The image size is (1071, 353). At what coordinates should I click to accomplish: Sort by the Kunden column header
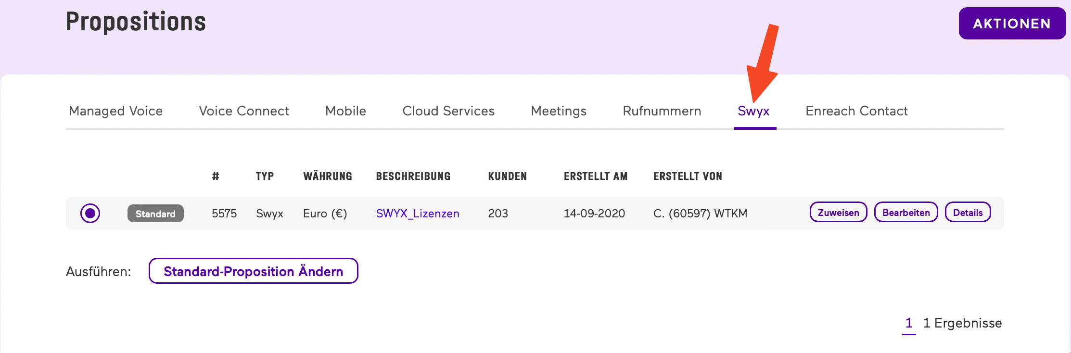[507, 176]
